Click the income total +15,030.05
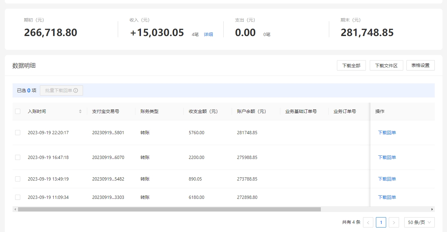The height and width of the screenshot is (232, 447). (157, 32)
